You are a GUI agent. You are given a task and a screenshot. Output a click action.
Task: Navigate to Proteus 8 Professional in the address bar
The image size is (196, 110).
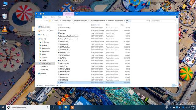[x=115, y=21]
